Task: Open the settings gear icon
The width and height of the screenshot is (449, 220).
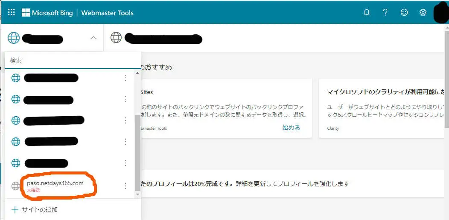Action: (x=423, y=13)
